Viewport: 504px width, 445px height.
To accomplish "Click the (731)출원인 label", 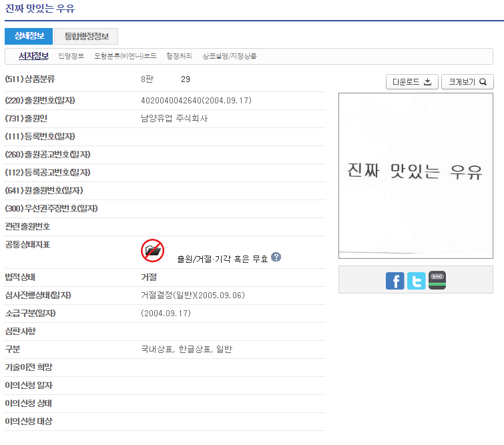I will [26, 119].
